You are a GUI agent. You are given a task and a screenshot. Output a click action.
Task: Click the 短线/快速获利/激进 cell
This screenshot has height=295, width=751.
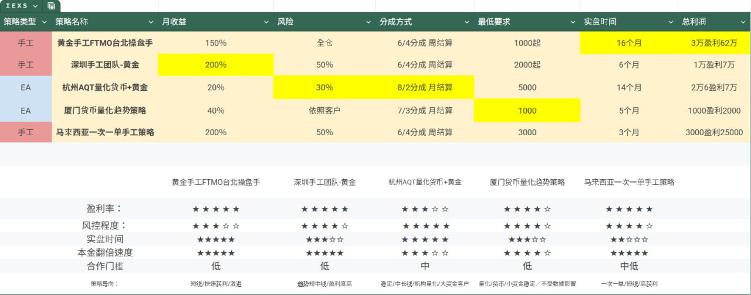coord(216,284)
